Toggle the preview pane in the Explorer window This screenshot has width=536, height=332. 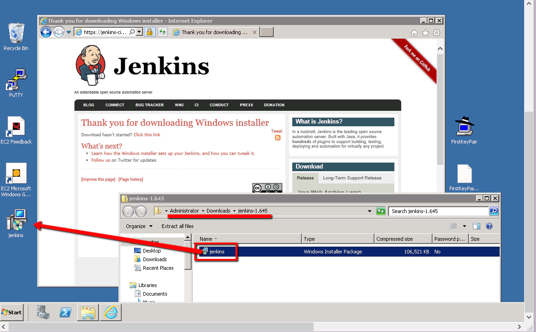click(476, 226)
